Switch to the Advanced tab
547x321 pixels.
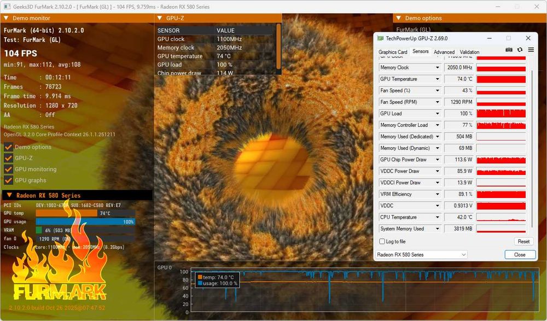coord(444,52)
